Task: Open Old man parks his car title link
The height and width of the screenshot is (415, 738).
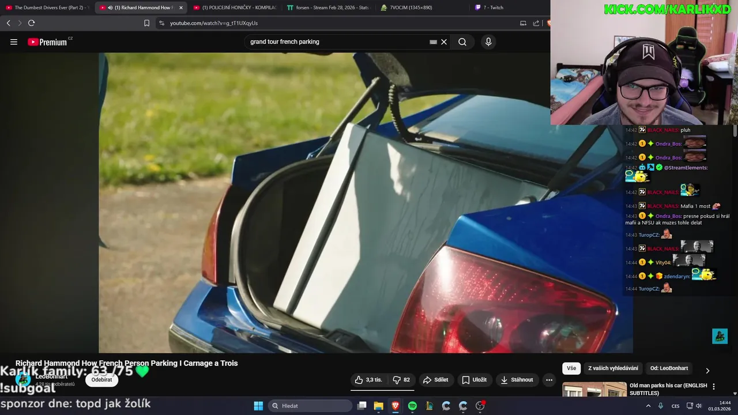Action: coord(668,389)
